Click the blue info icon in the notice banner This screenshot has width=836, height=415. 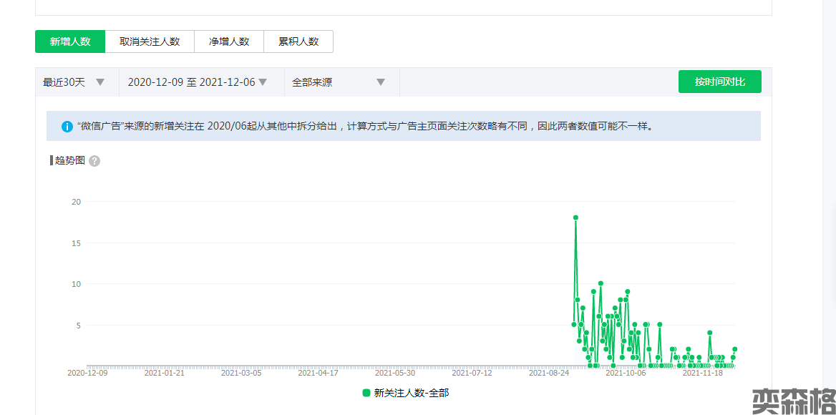67,127
